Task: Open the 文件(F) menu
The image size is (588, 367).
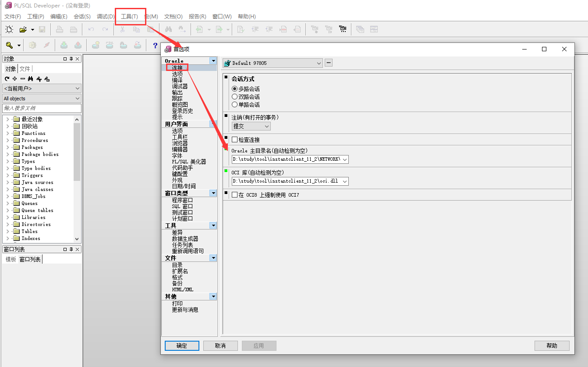Action: [x=13, y=17]
